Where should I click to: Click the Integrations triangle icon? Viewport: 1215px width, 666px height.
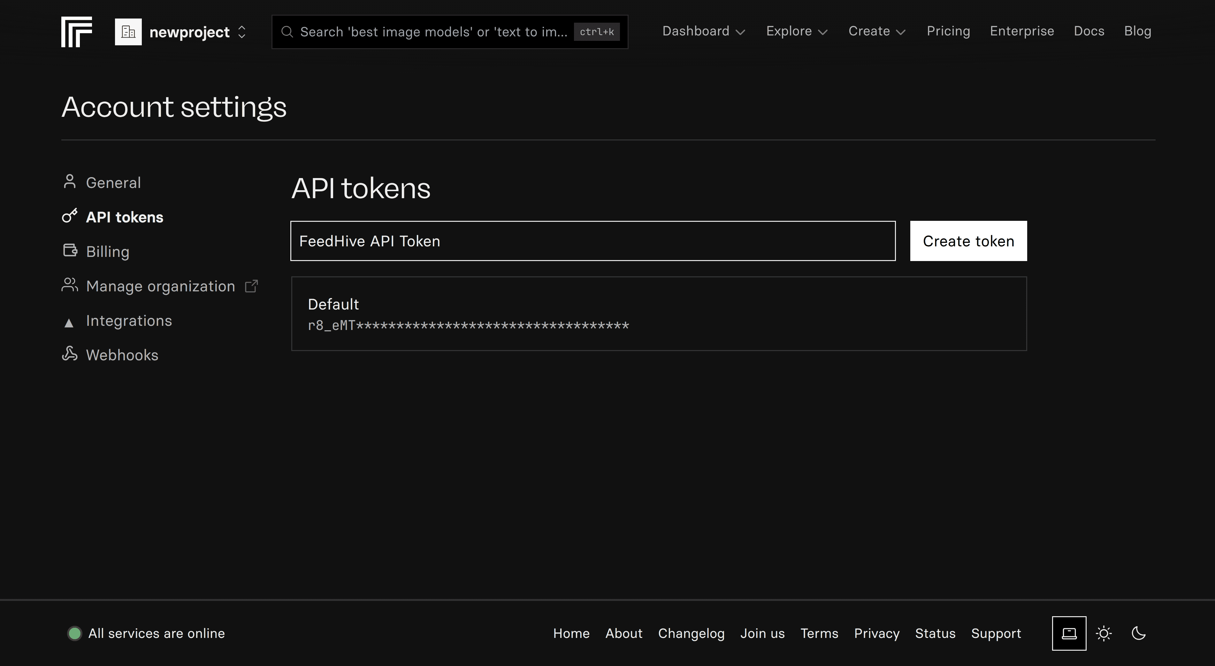point(70,322)
